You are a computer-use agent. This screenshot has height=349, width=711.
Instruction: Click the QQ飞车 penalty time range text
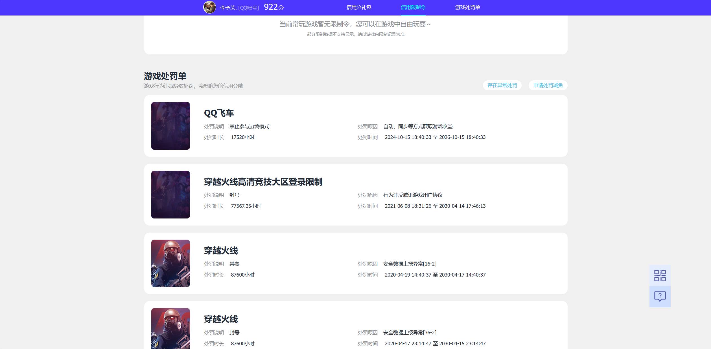[x=435, y=137]
